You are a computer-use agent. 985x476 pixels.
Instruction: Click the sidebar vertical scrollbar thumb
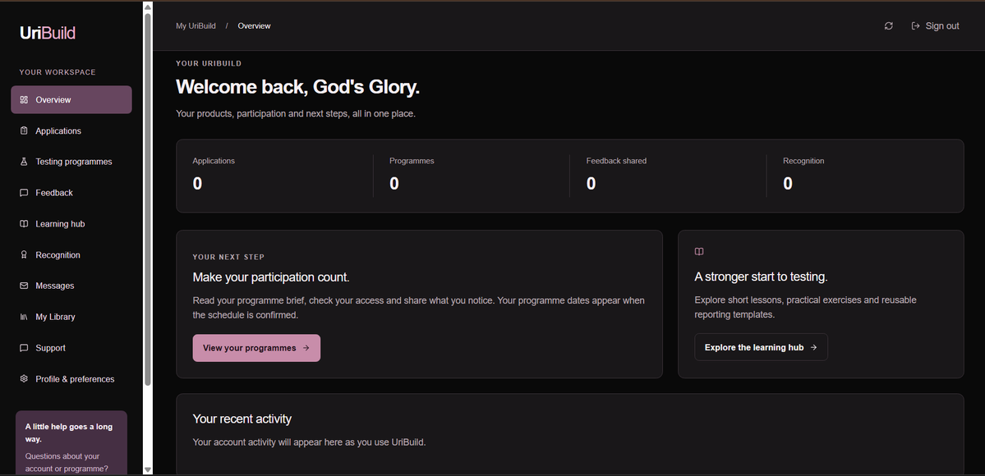148,199
